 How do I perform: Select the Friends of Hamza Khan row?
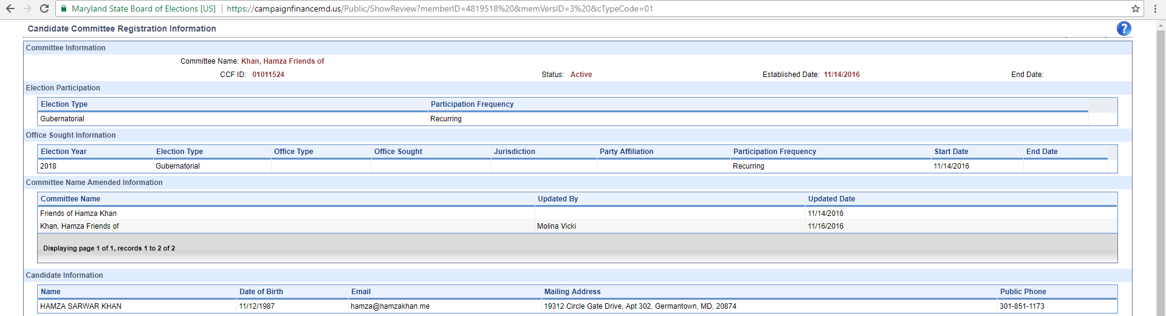[x=577, y=213]
